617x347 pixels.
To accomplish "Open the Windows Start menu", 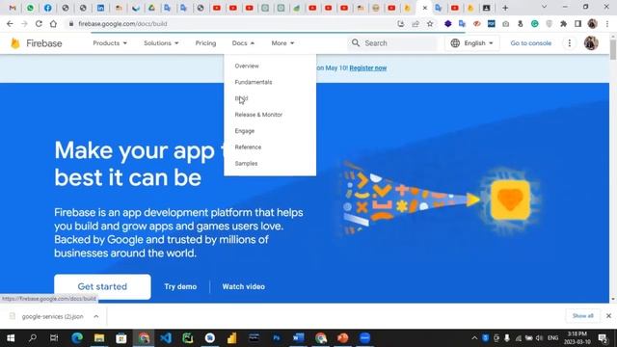I will pos(11,338).
